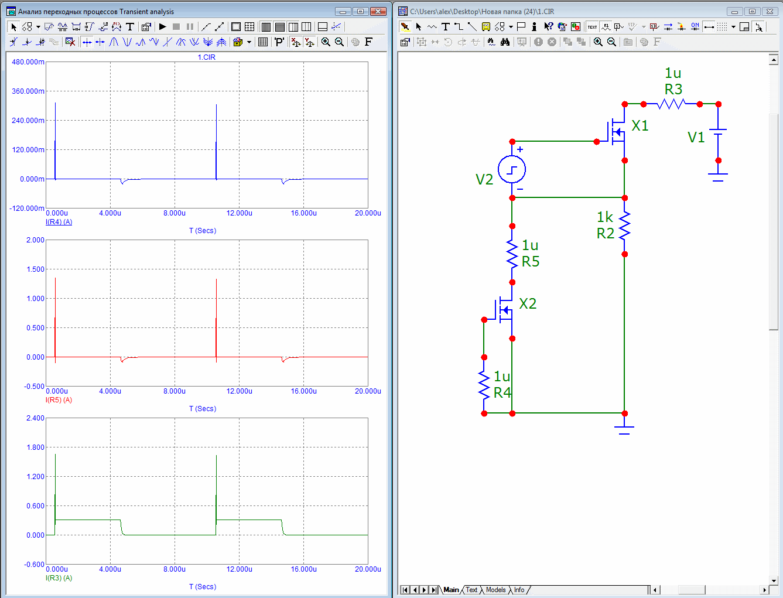Click the Help pointer icon with question mark

point(548,26)
